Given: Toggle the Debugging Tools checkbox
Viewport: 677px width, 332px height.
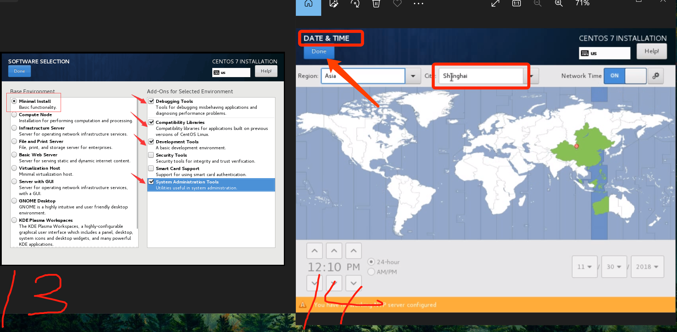Looking at the screenshot, I should click(151, 101).
